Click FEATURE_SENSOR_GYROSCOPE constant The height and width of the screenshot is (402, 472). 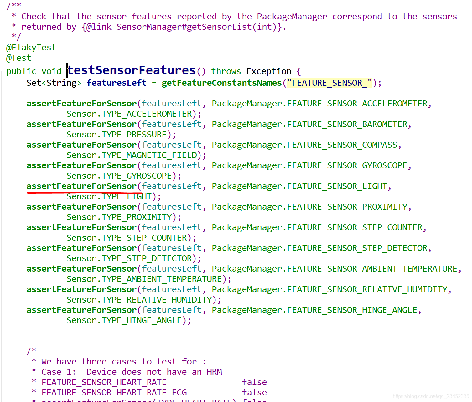[x=347, y=165]
